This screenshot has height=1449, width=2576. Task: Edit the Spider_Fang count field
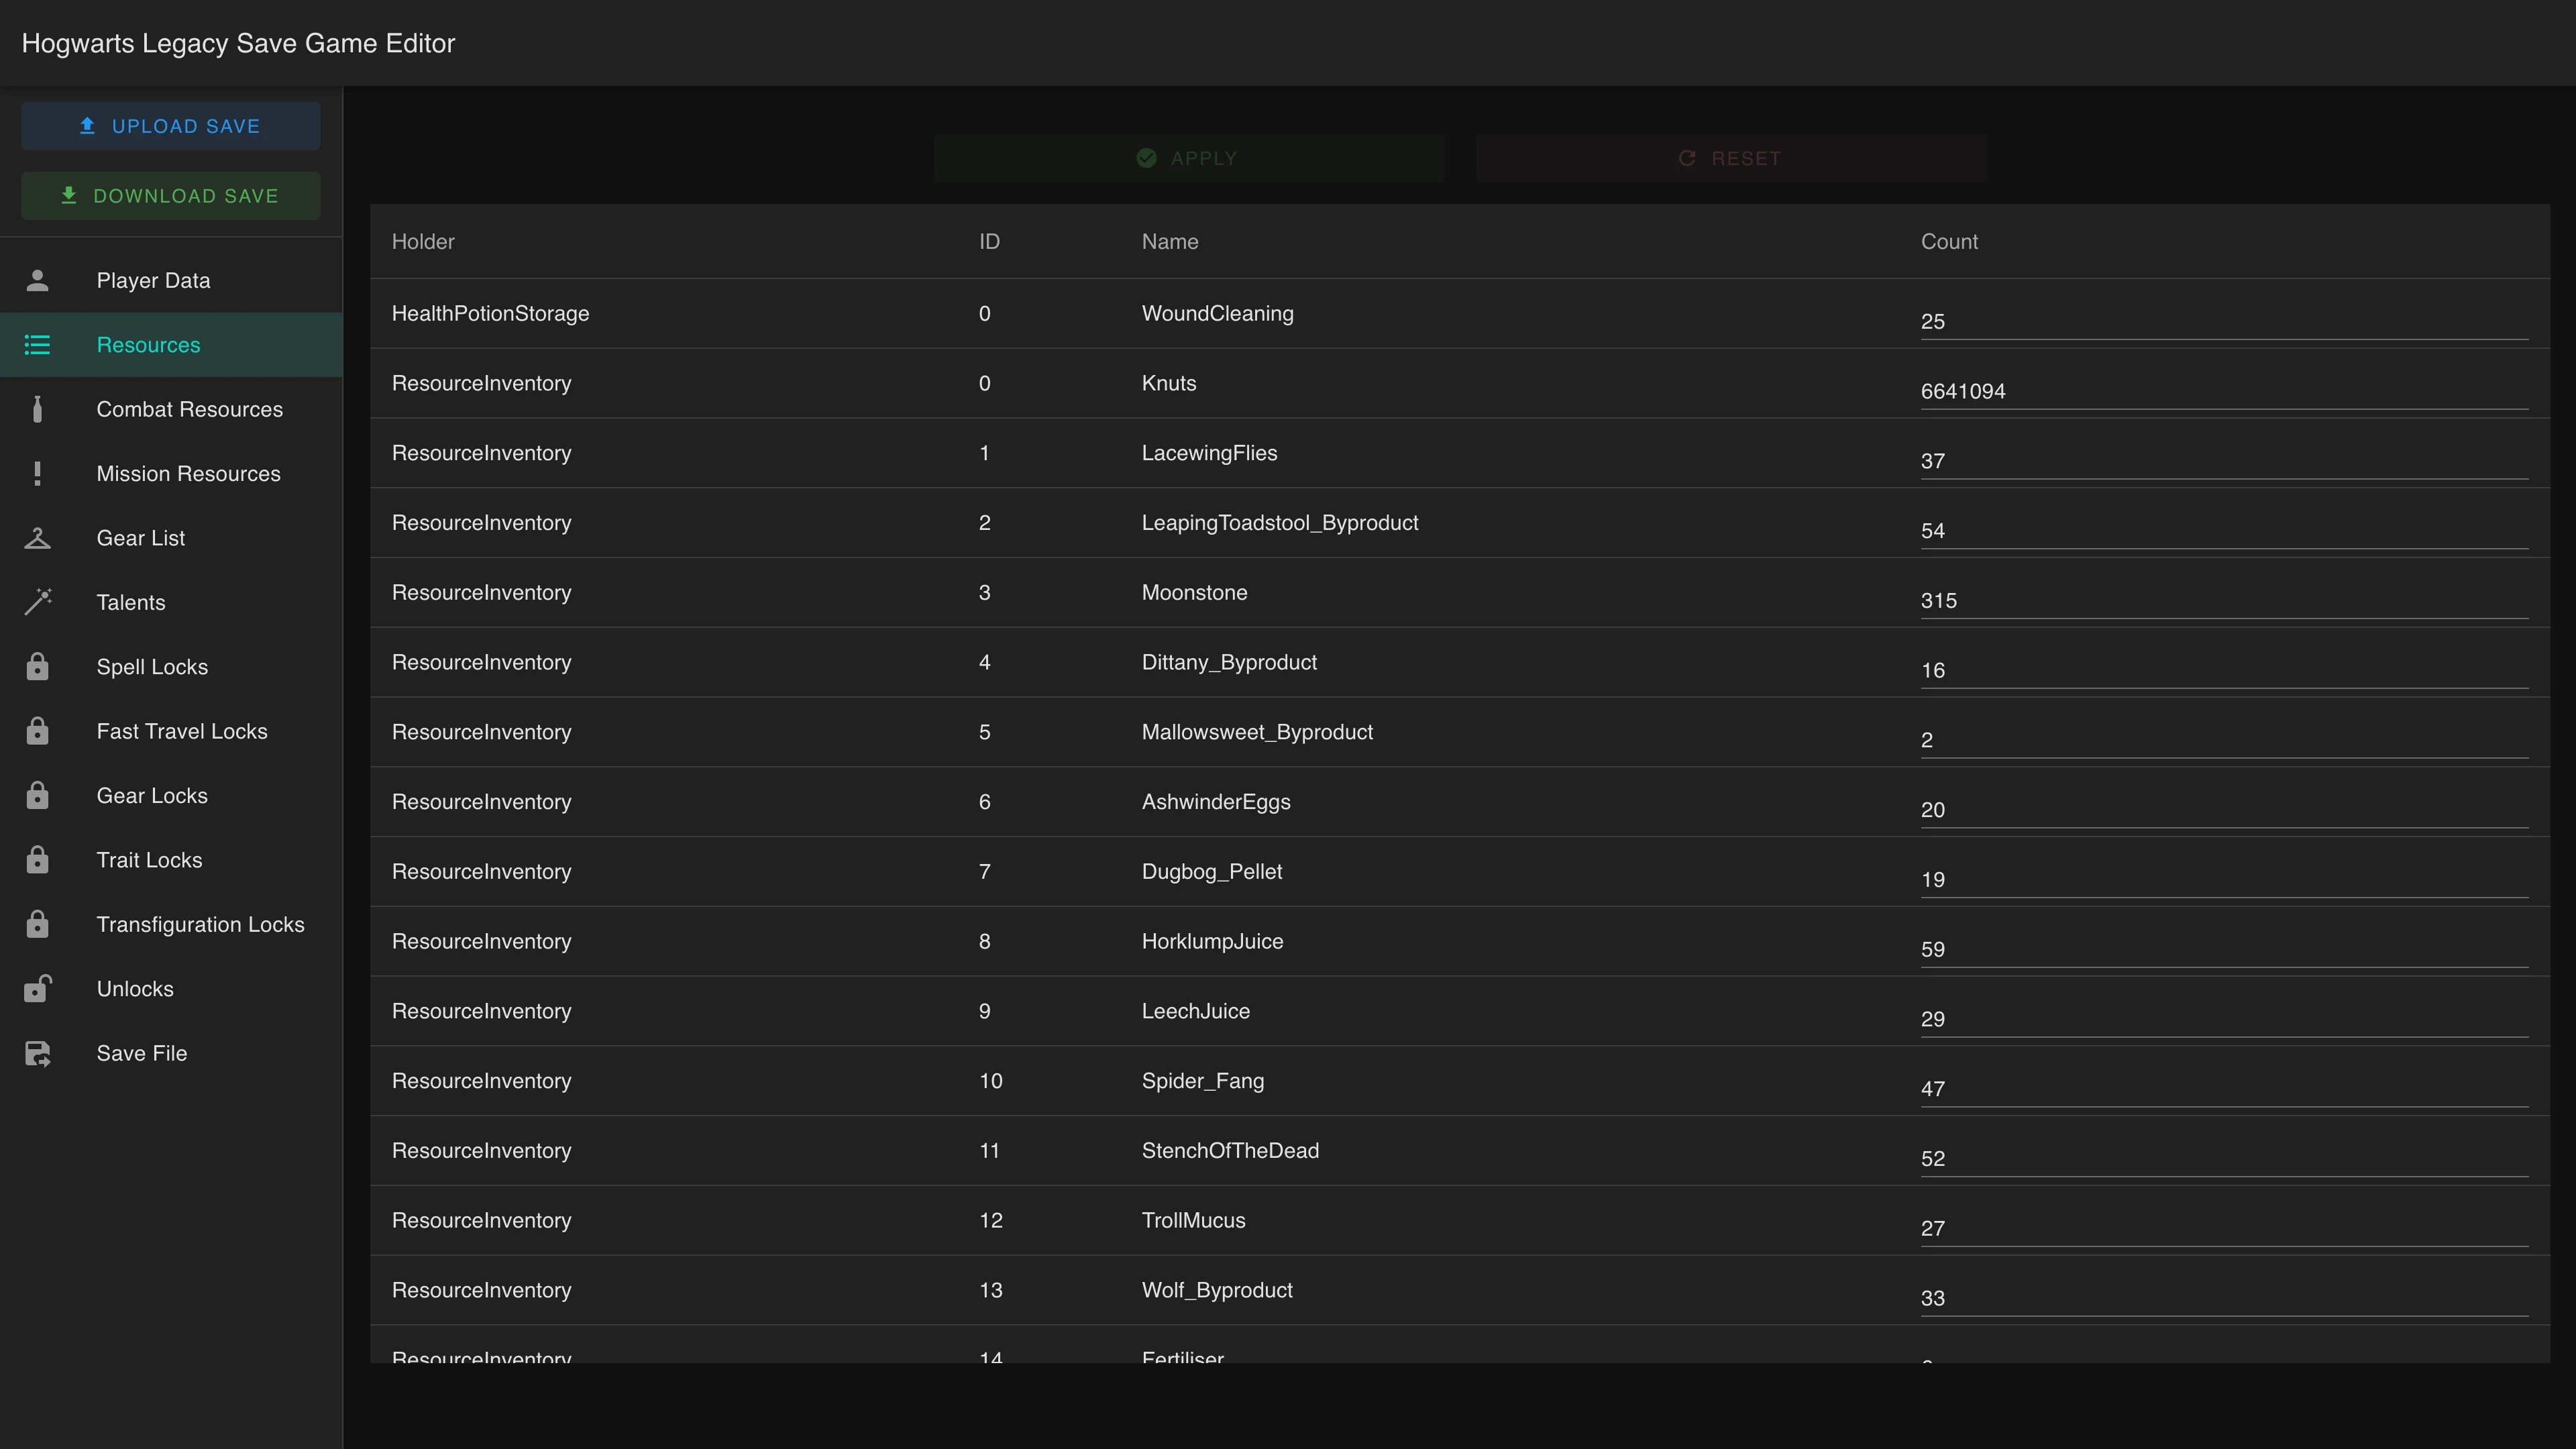coord(2224,1089)
